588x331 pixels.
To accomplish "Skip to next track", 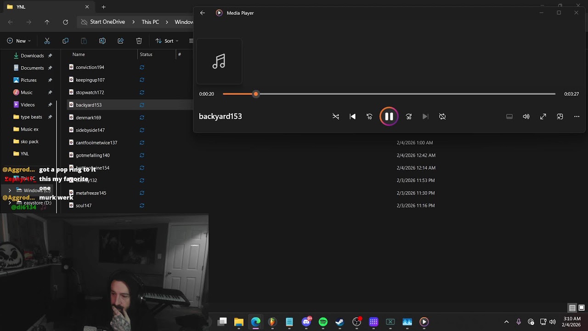I will click(425, 117).
